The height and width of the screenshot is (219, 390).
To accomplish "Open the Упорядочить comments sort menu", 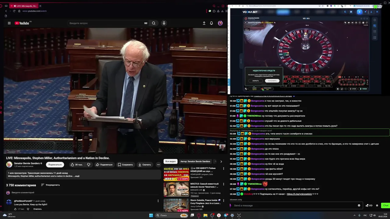I will coord(50,185).
